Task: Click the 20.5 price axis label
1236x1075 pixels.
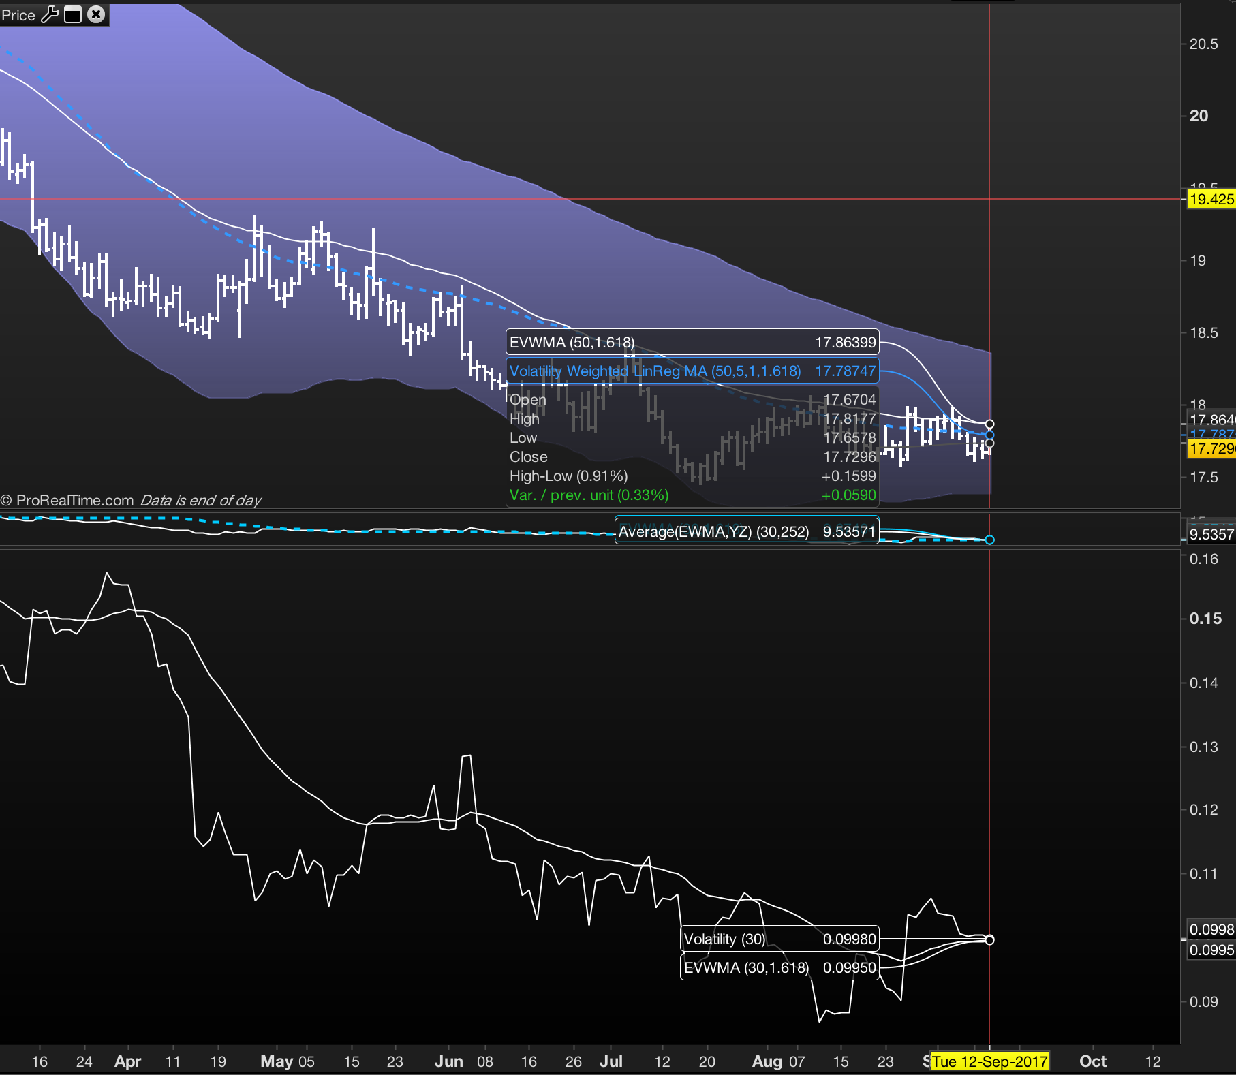Action: [1203, 44]
